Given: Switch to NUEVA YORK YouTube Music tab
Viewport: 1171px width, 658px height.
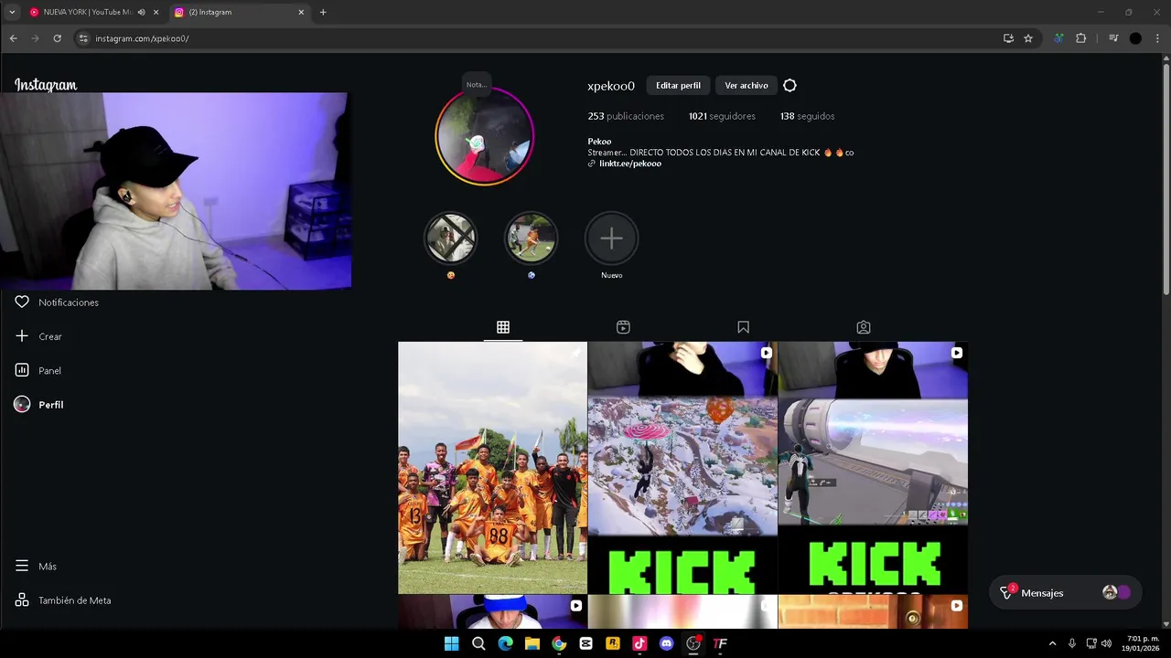Looking at the screenshot, I should tap(87, 12).
